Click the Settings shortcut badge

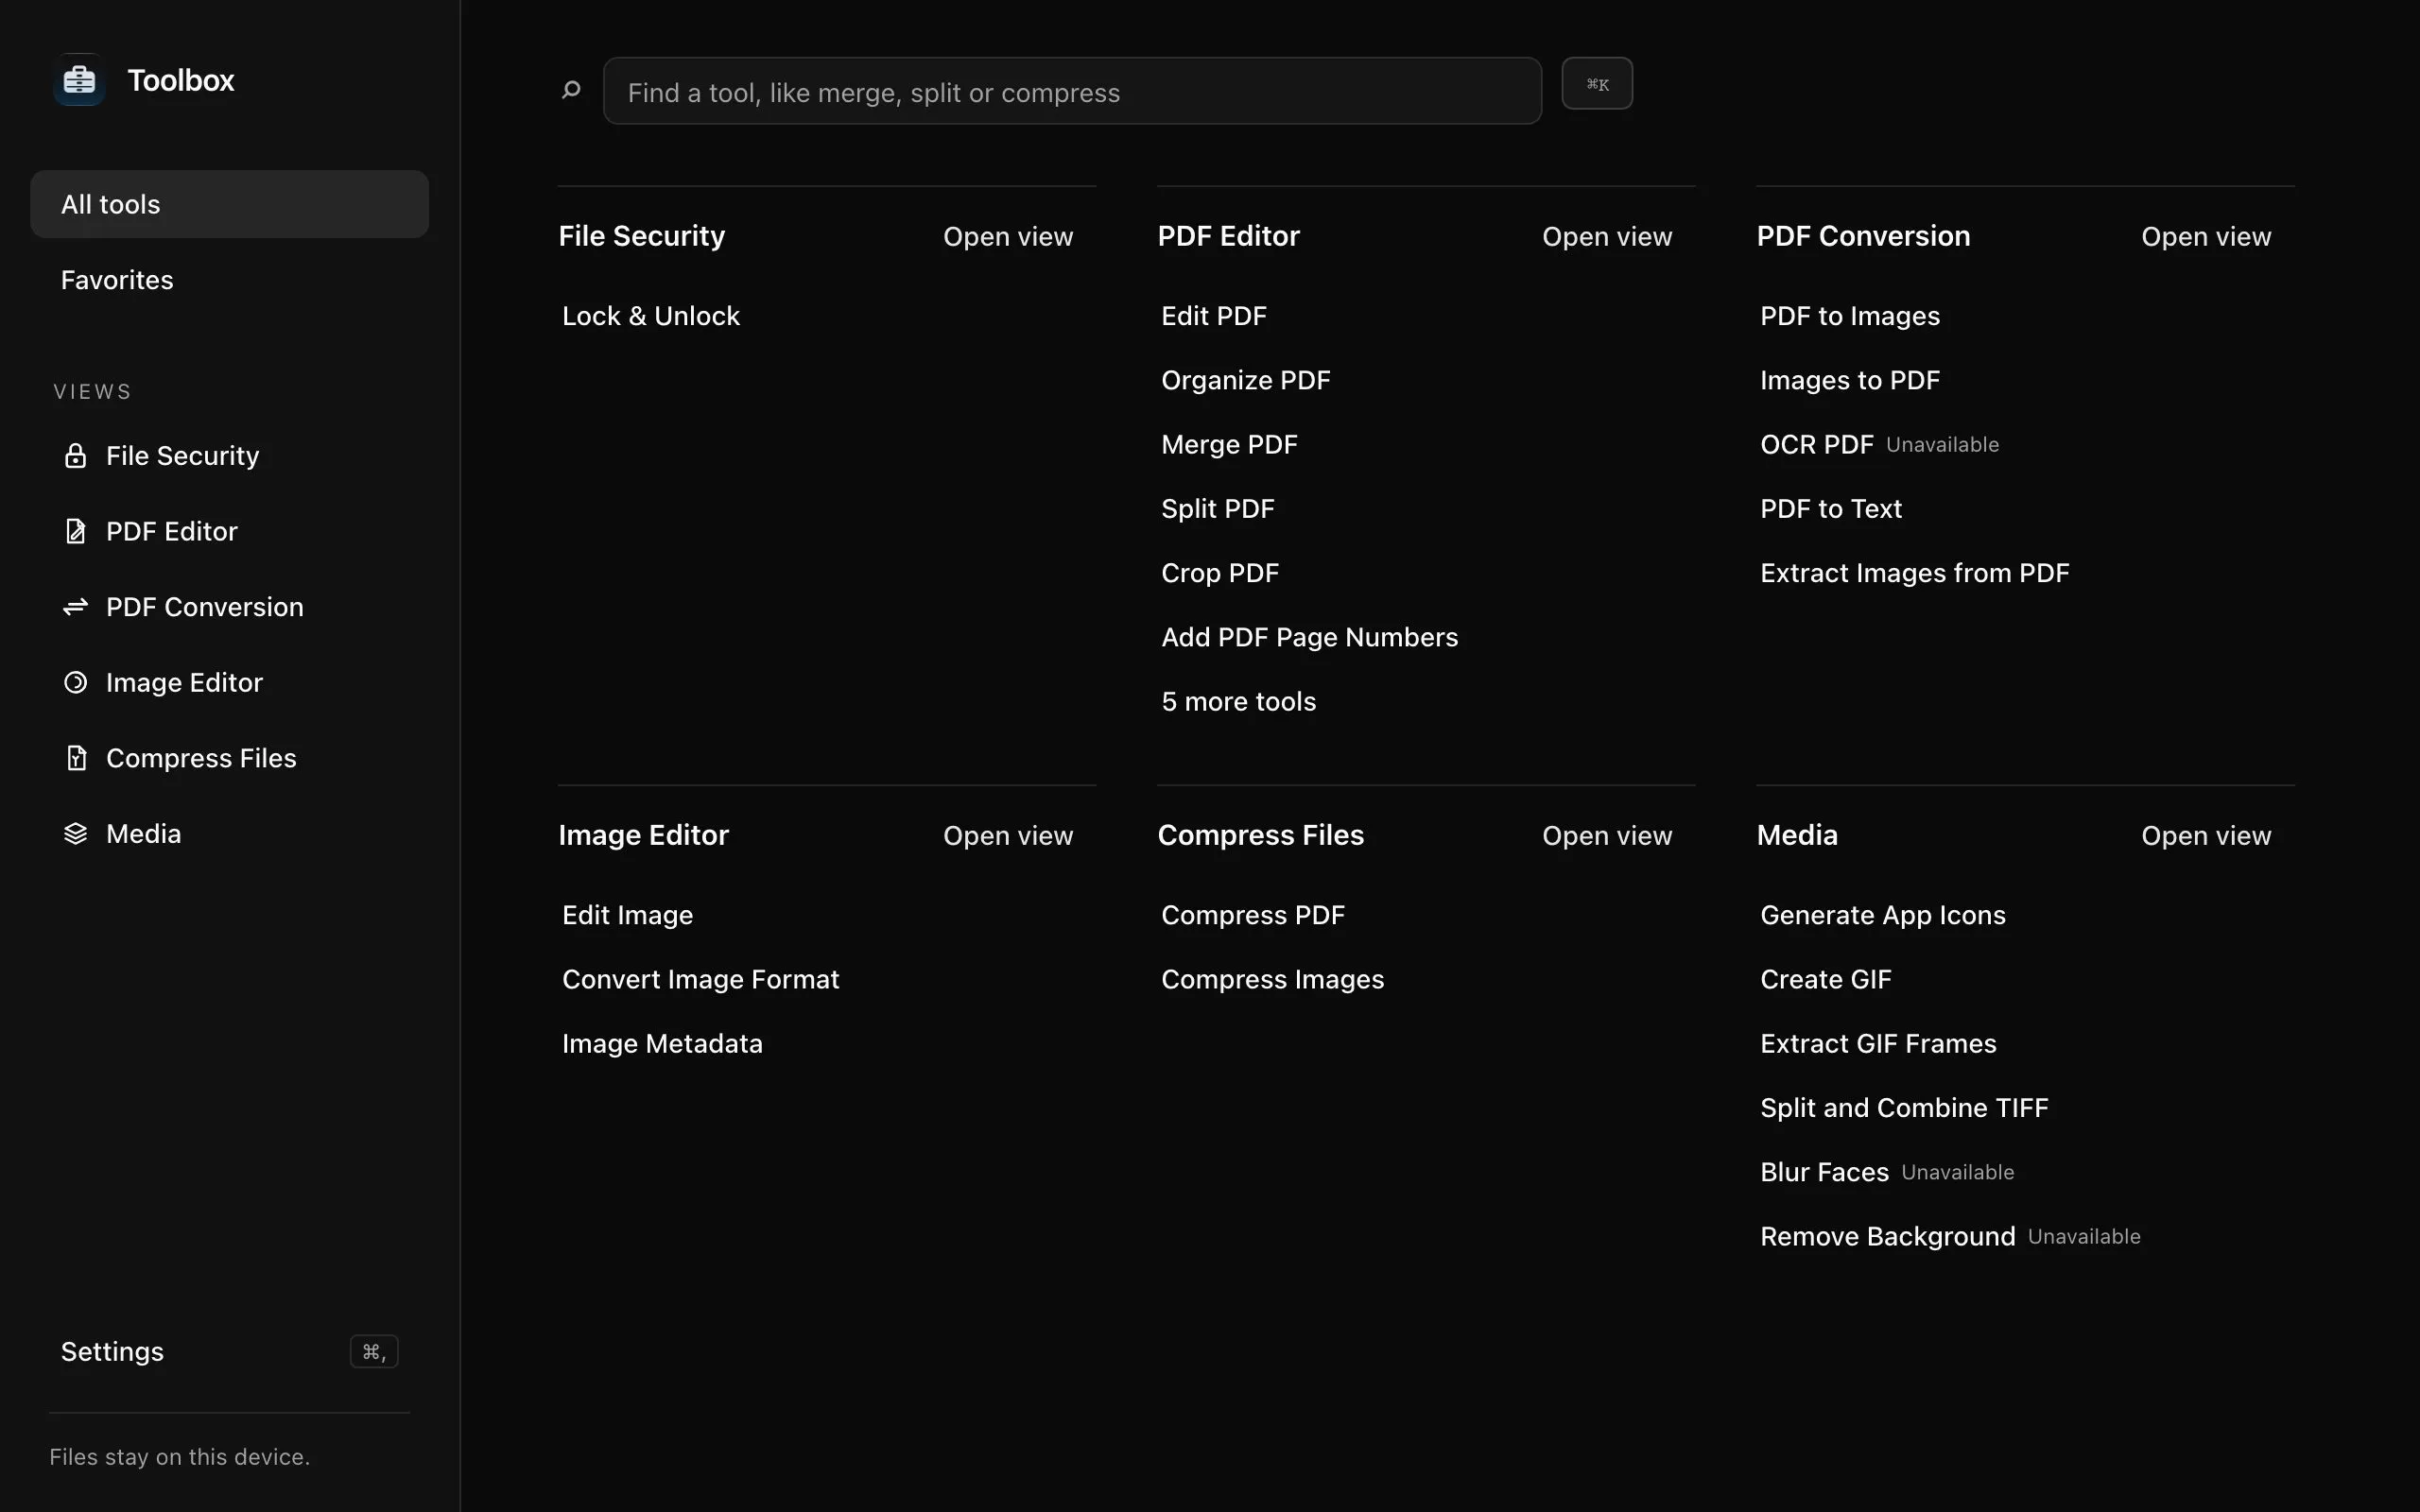coord(374,1351)
